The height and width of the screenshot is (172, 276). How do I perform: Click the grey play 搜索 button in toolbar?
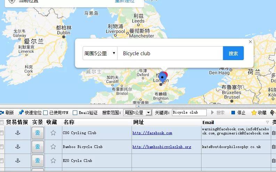(x=218, y=113)
